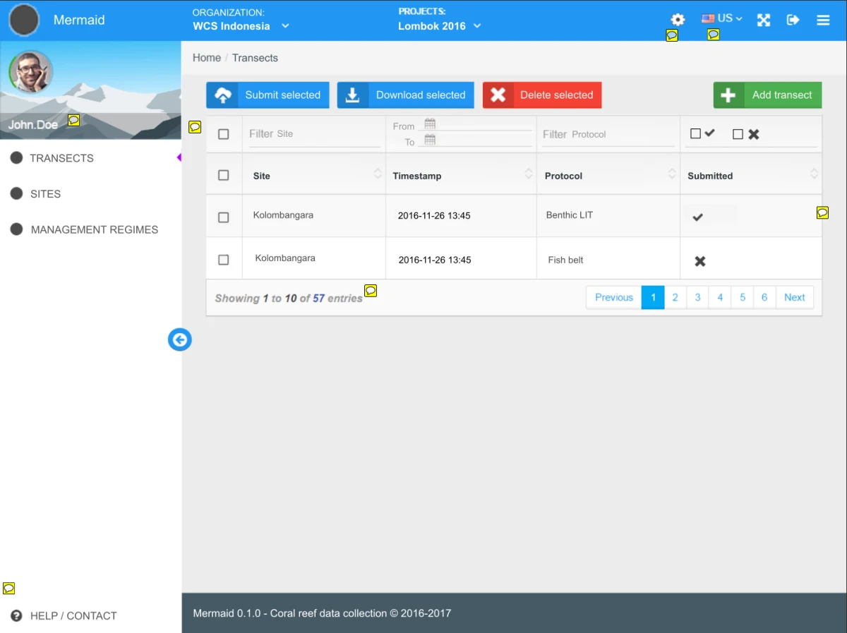The height and width of the screenshot is (633, 847).
Task: Go to page 3
Action: [697, 298]
